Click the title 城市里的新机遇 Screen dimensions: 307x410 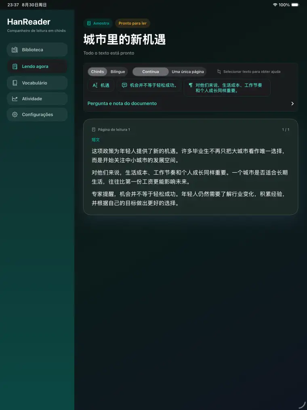pos(124,40)
